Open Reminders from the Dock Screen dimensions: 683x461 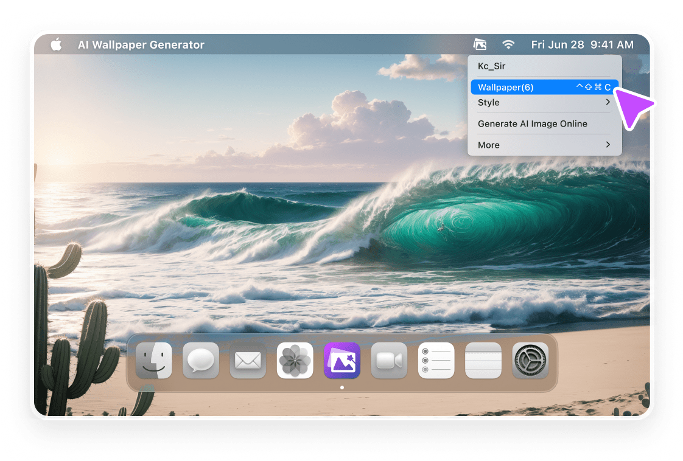coord(436,360)
